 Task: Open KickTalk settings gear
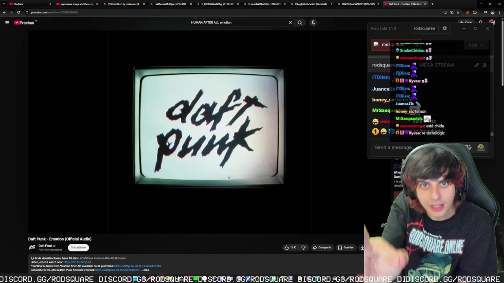tap(445, 28)
